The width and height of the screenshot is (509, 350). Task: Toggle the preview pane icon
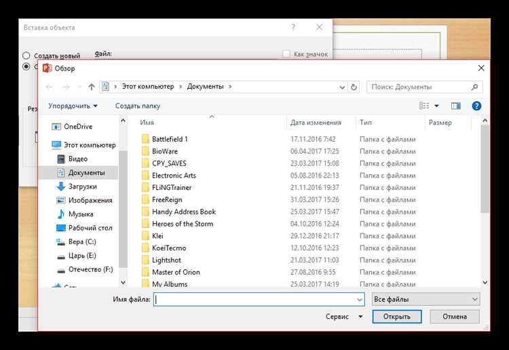[456, 106]
